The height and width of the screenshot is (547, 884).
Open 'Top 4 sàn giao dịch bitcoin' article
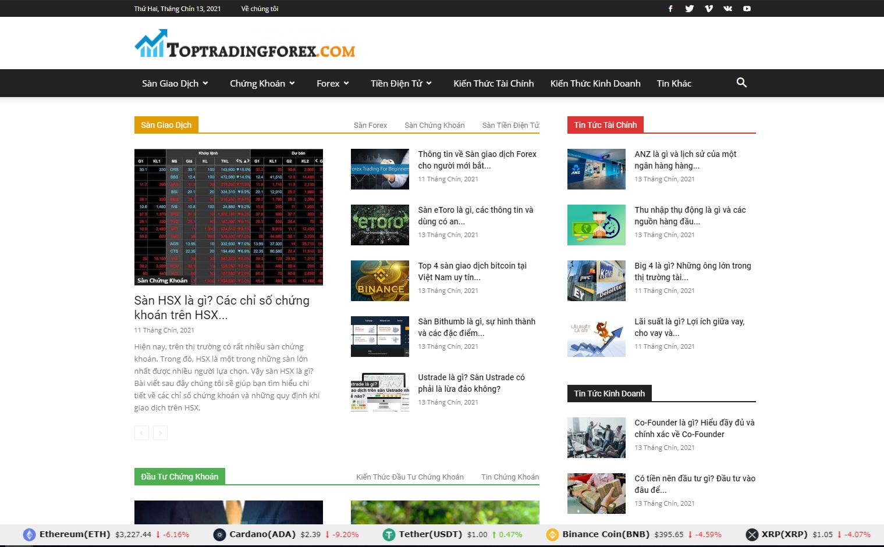[x=472, y=271]
